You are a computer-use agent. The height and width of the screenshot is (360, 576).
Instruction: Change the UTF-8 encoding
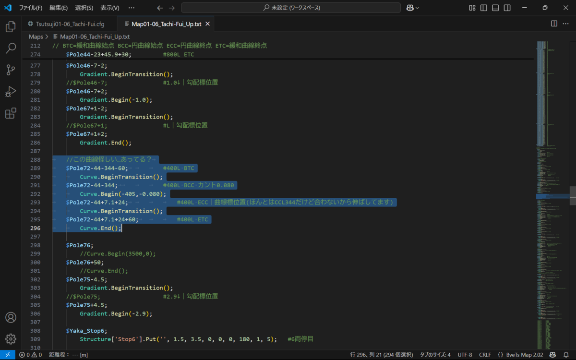pyautogui.click(x=465, y=355)
